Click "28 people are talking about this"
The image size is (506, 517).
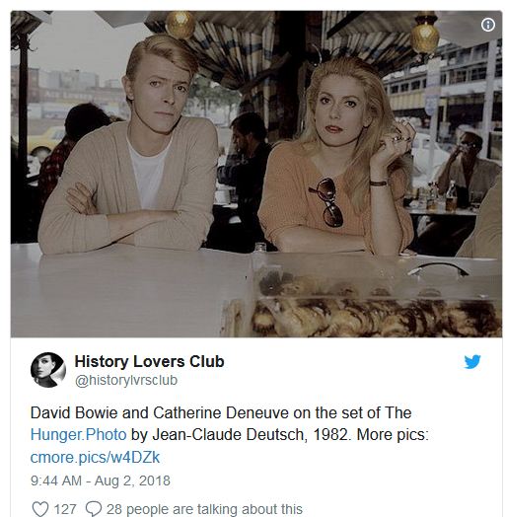click(204, 509)
